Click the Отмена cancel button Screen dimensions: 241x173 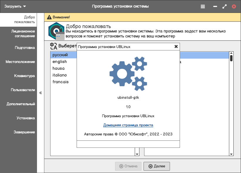[x=128, y=166]
